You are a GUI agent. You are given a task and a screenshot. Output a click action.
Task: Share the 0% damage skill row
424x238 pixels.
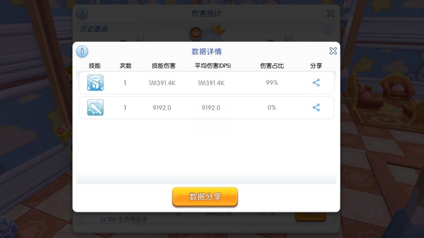[x=316, y=108]
